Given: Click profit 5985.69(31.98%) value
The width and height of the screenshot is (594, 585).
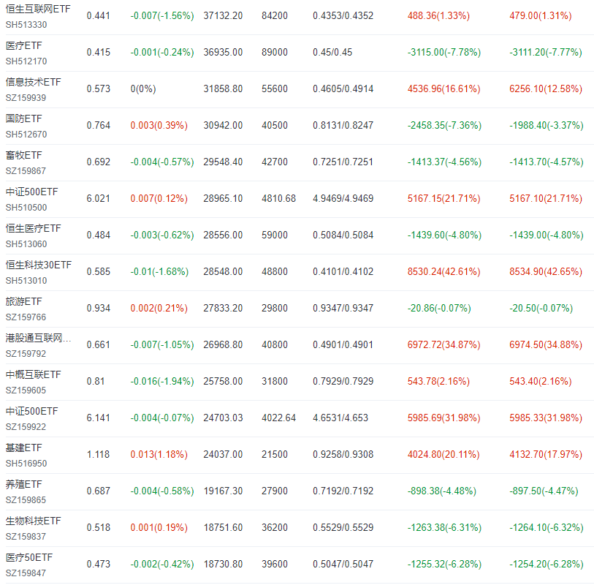Looking at the screenshot, I should click(x=443, y=418).
